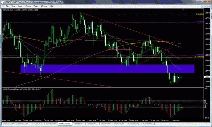The width and height of the screenshot is (212, 127).
Task: Click the 11 Jan 2010 date label
Action: click(144, 121)
